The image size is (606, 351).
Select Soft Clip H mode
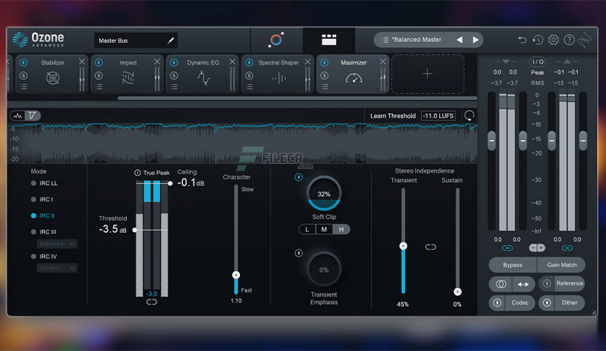pyautogui.click(x=341, y=229)
